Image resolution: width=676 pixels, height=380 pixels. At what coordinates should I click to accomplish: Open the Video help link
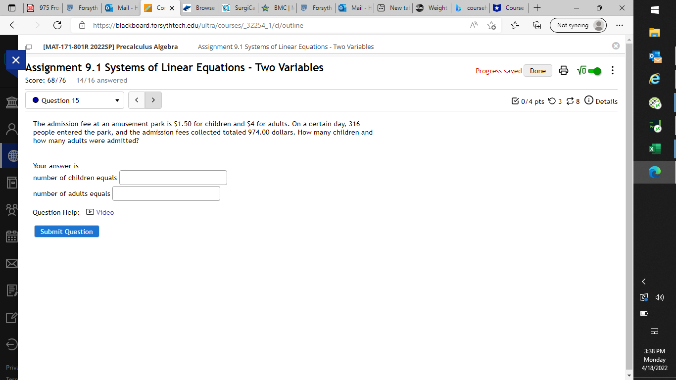click(x=100, y=212)
